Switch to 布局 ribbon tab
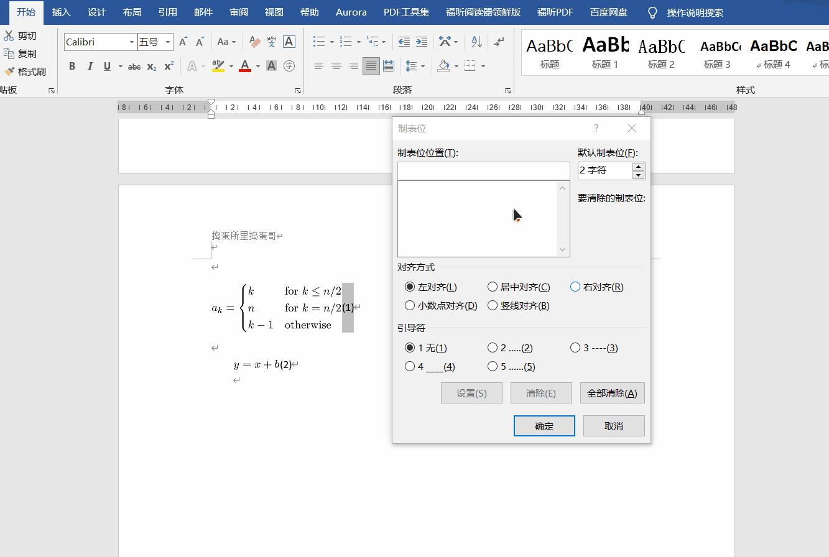Screen dimensions: 829x557 (132, 12)
